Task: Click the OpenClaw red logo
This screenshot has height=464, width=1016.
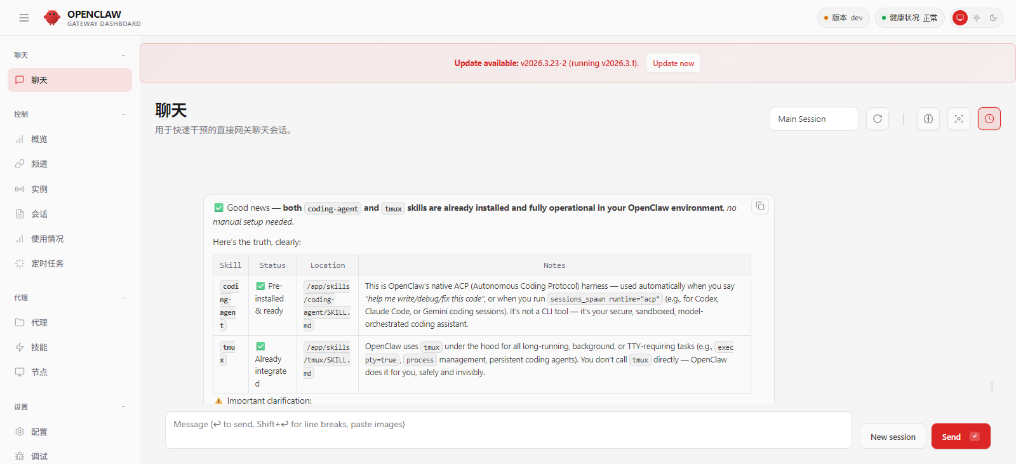Action: tap(52, 18)
